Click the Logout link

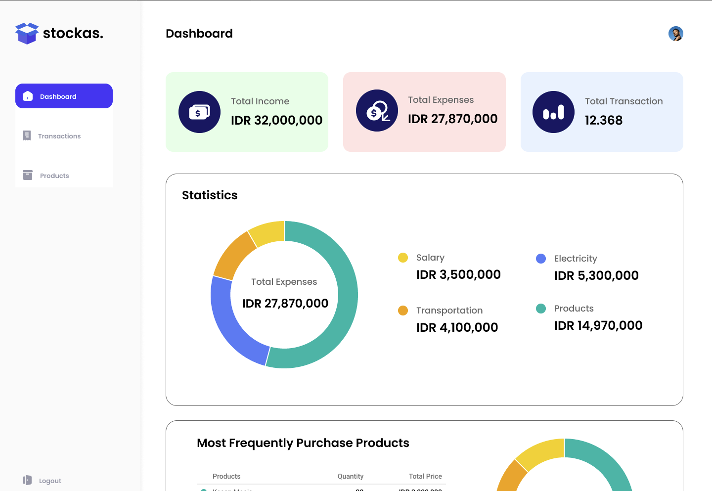point(50,481)
